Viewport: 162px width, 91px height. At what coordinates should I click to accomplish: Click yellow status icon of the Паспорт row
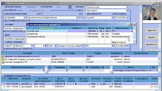pos(3,62)
